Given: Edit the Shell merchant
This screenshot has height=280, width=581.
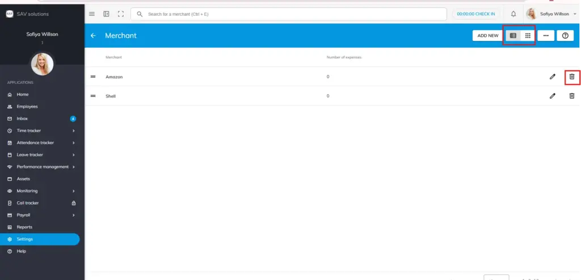Looking at the screenshot, I should (x=553, y=96).
